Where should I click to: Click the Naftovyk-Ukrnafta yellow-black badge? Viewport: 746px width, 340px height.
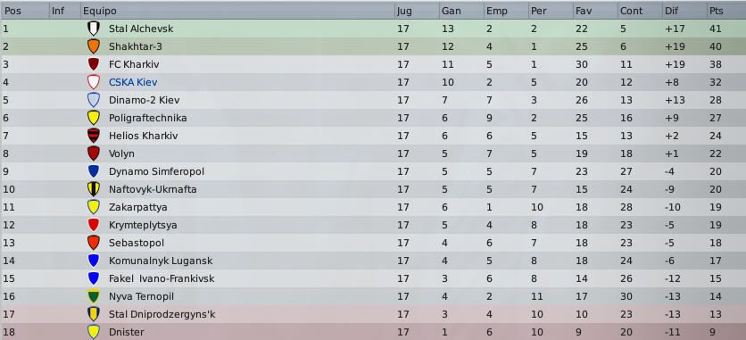click(93, 189)
